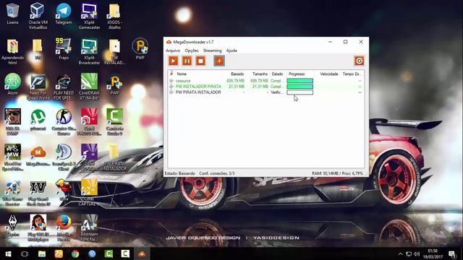Click the cssource progress bar
463x260 pixels.
coord(300,81)
